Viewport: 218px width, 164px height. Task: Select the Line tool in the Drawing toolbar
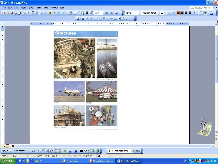coord(28,151)
